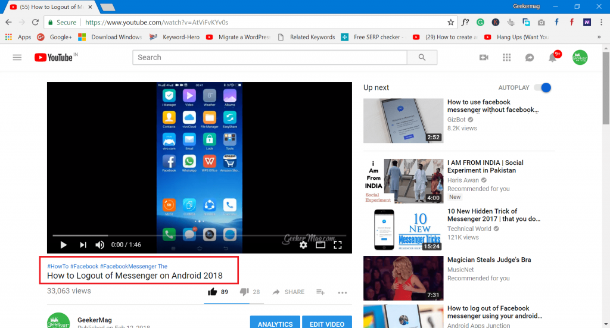Open the I AM FROM INDIA thumbnail
The width and height of the screenshot is (610, 328).
click(403, 181)
